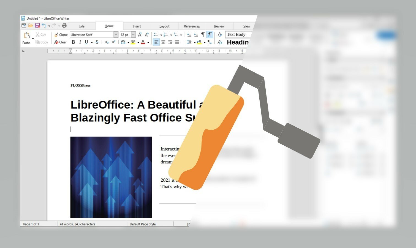Open character spacing dropdown arrow
Viewport: 416px width, 248px height.
128,42
